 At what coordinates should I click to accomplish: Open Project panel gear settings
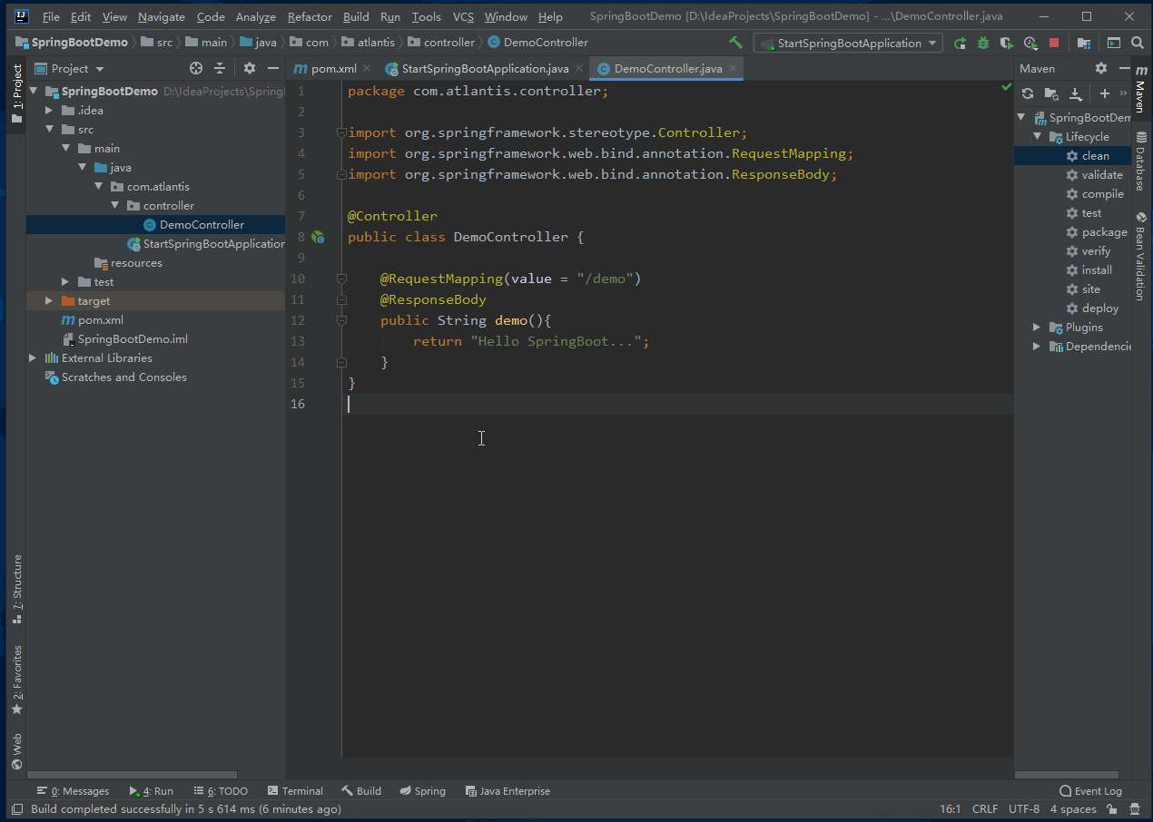pyautogui.click(x=250, y=68)
